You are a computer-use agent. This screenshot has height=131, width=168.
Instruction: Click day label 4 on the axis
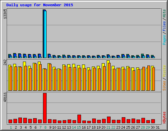pyautogui.click(x=26, y=127)
